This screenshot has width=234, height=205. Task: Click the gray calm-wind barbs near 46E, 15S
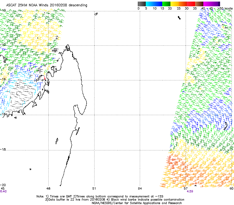pyautogui.click(x=21, y=95)
